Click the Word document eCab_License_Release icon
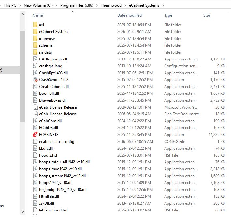 pos(36,107)
